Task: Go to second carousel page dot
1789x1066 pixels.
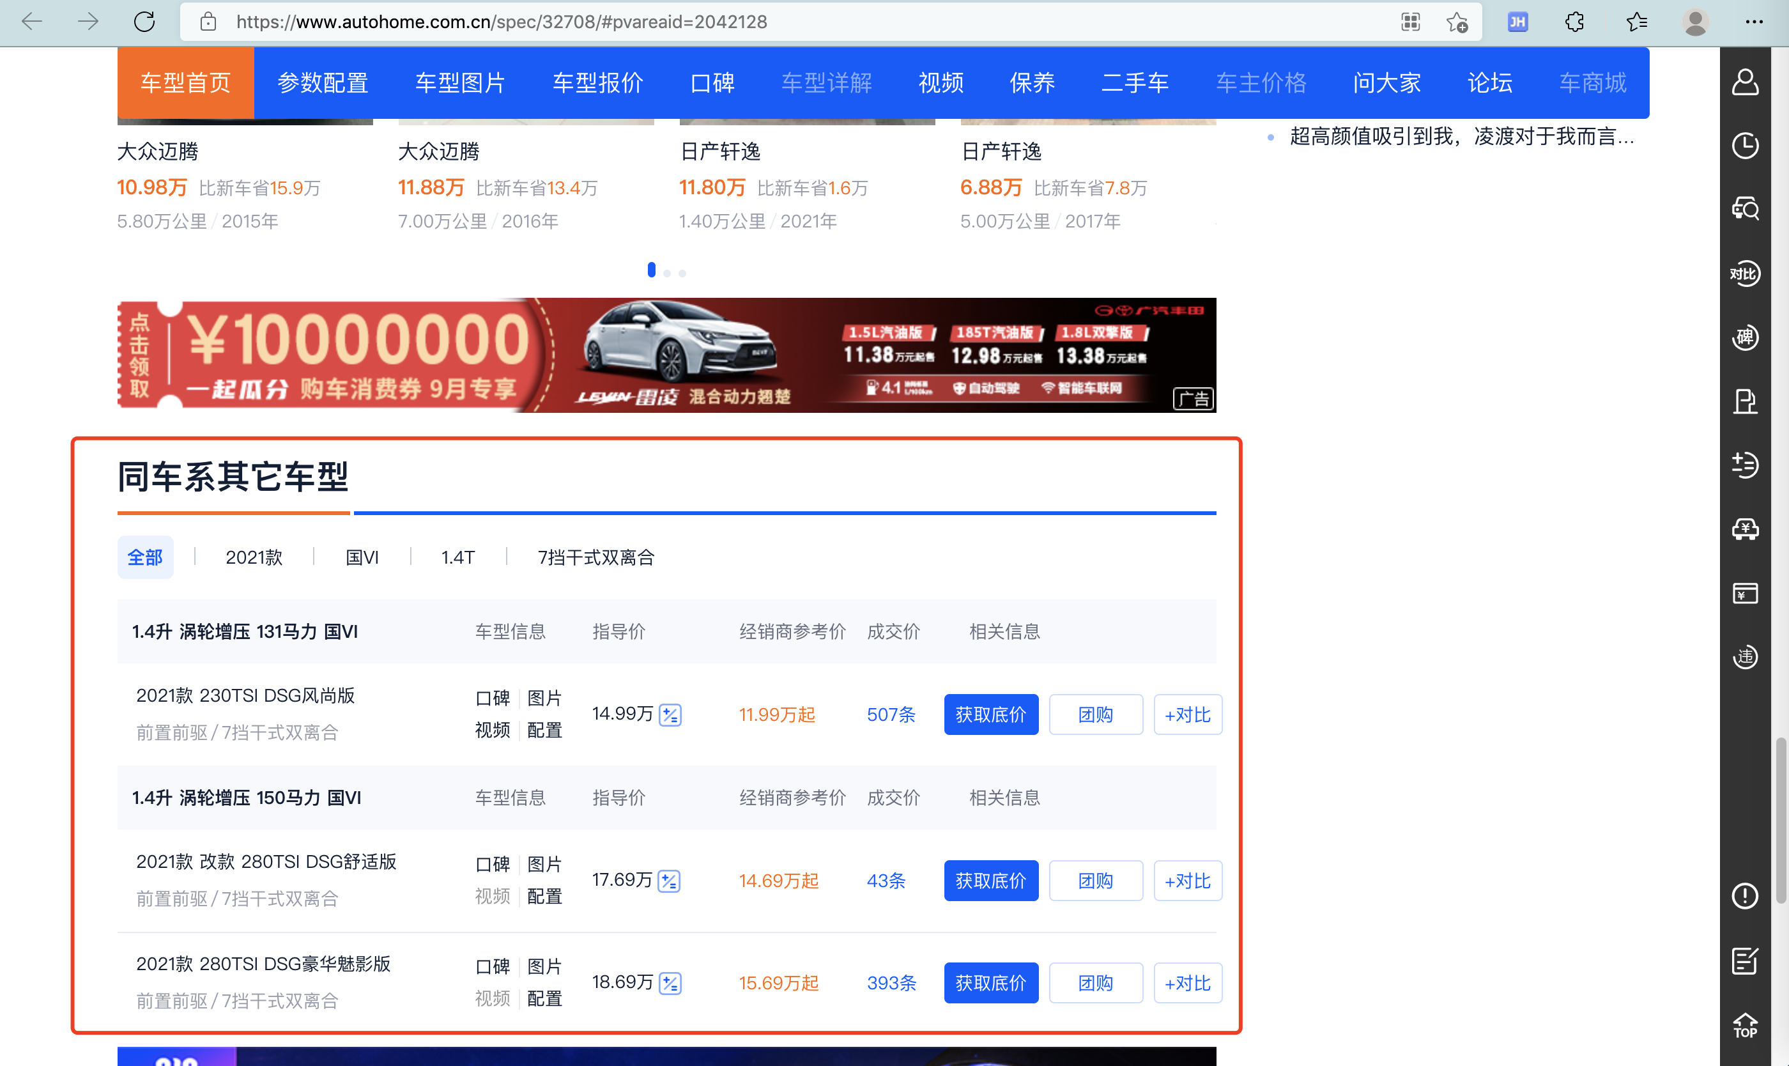Action: click(667, 273)
